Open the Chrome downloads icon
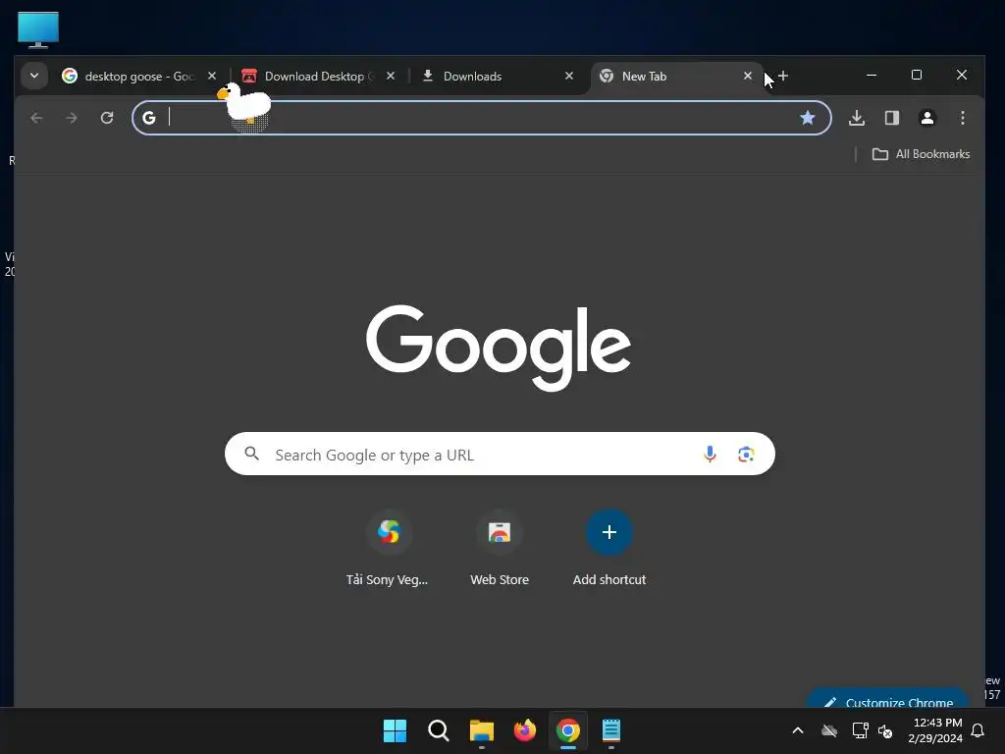Image resolution: width=1005 pixels, height=754 pixels. pyautogui.click(x=857, y=118)
